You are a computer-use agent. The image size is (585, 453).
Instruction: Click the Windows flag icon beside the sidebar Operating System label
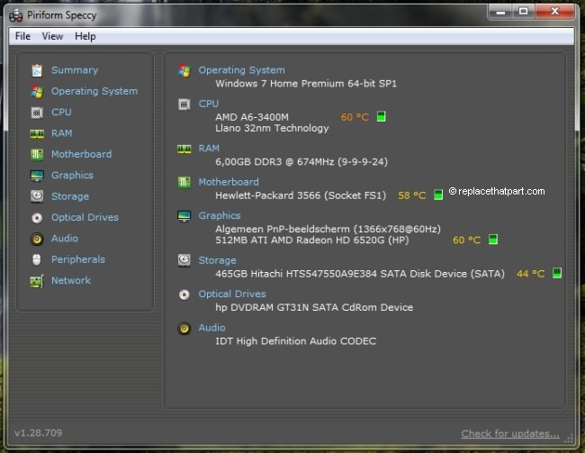point(37,92)
